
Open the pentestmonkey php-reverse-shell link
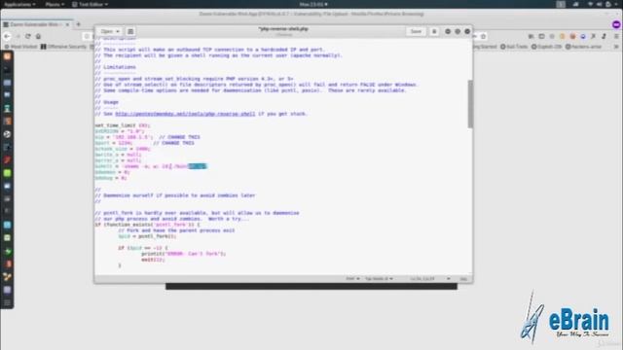185,114
